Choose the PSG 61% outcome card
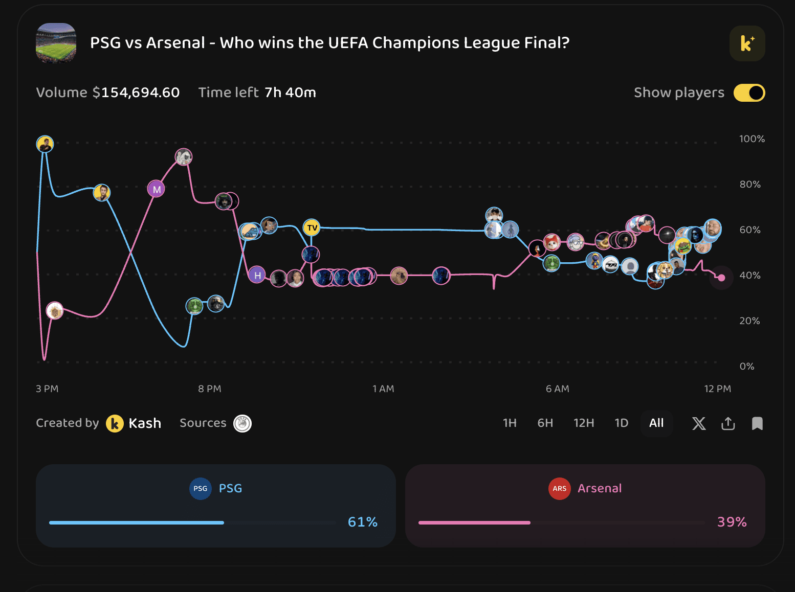This screenshot has width=795, height=592. coord(216,506)
